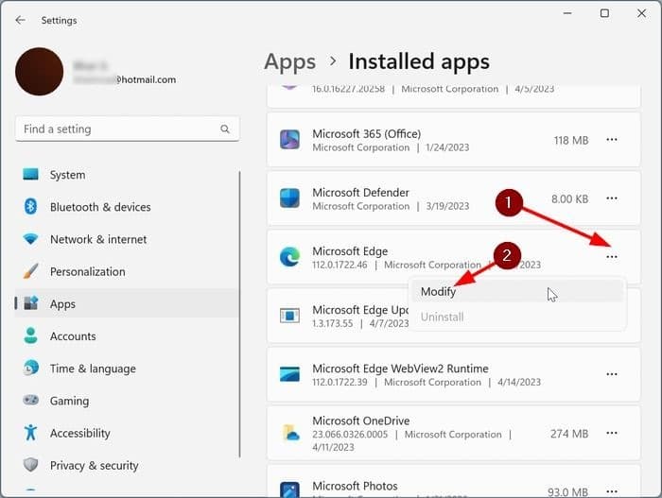Viewport: 662px width, 498px height.
Task: Click the Microsoft Photos name text
Action: (355, 486)
